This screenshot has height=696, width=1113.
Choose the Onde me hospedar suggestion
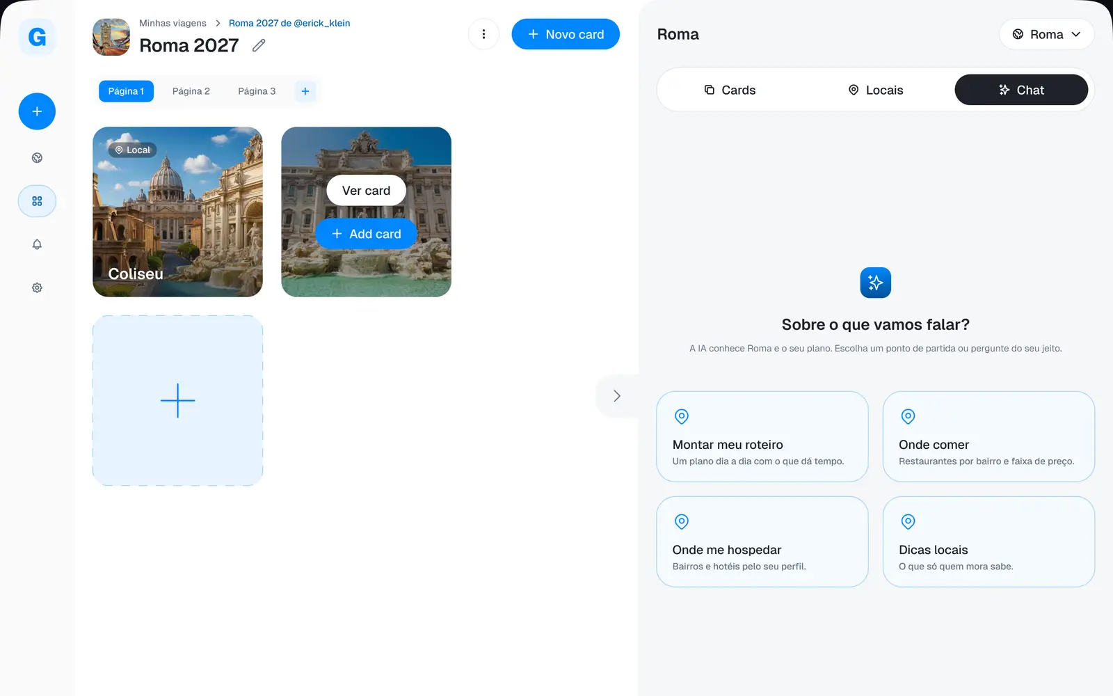(x=762, y=541)
